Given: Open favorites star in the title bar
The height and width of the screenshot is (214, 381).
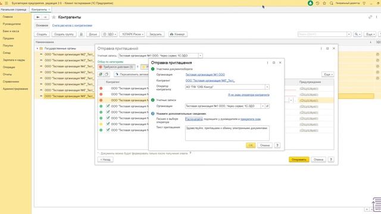Looking at the screenshot, I should click(324, 3).
